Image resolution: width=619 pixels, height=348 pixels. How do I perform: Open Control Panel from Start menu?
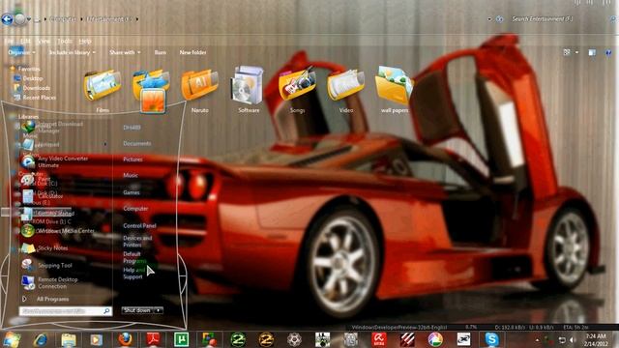click(x=139, y=225)
